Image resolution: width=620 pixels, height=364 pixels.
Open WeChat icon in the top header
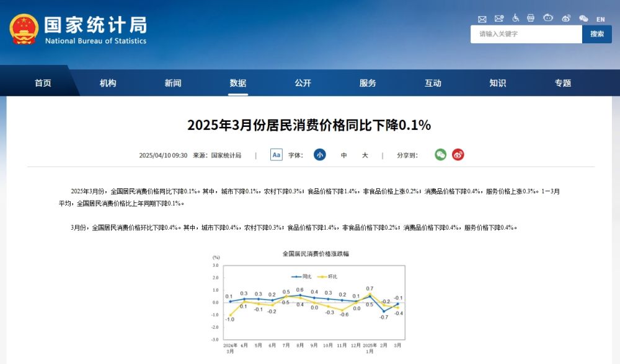(x=583, y=19)
